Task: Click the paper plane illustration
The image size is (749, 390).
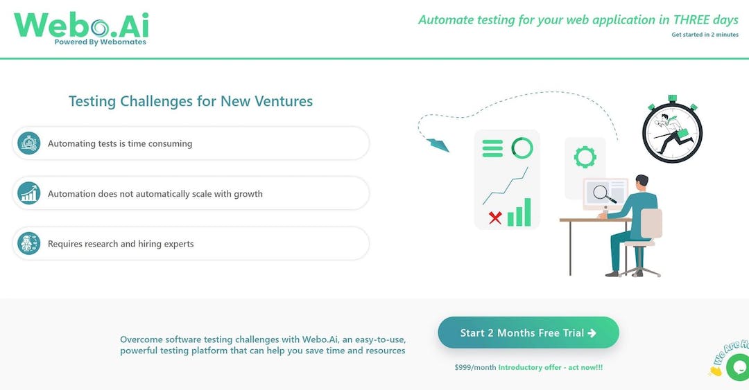Action: point(438,145)
